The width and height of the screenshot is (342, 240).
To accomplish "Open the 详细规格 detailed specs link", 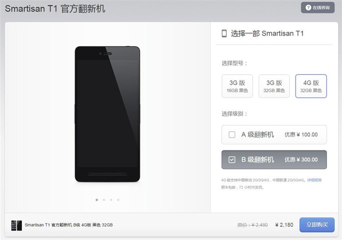I will [314, 180].
